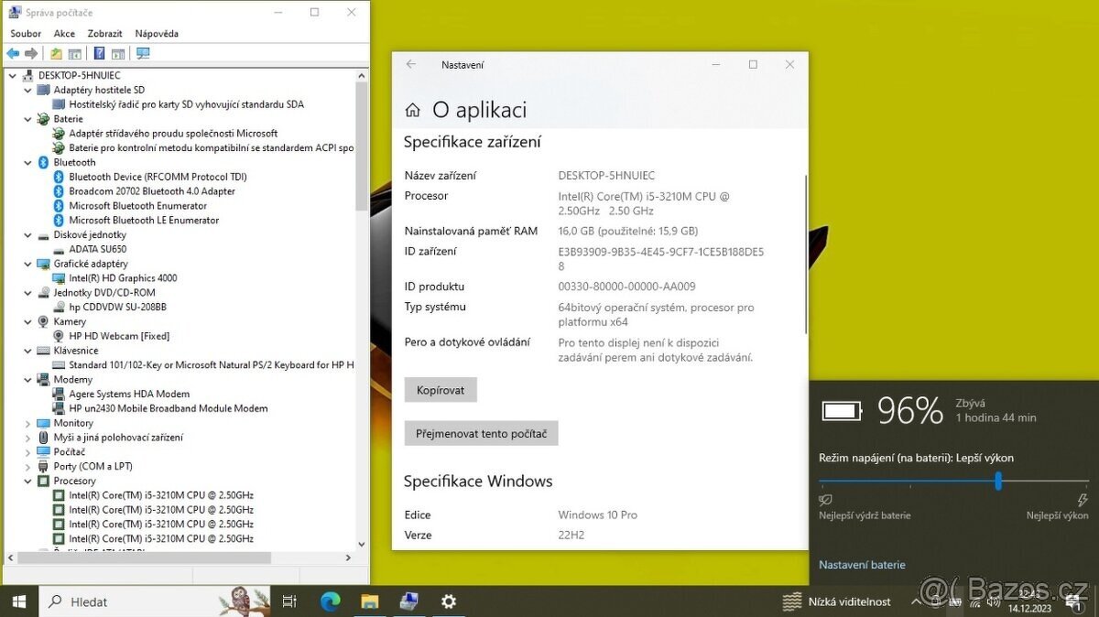Viewport: 1099px width, 617px height.
Task: Open Help using the question mark toolbar icon
Action: coord(98,52)
